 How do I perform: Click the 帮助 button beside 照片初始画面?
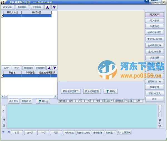[x=111, y=91]
